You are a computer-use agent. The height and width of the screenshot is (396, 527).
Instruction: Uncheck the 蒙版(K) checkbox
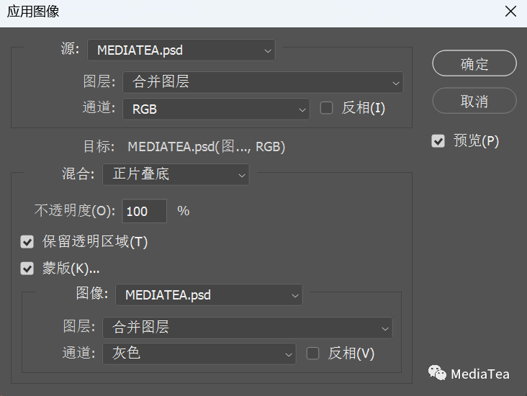27,269
